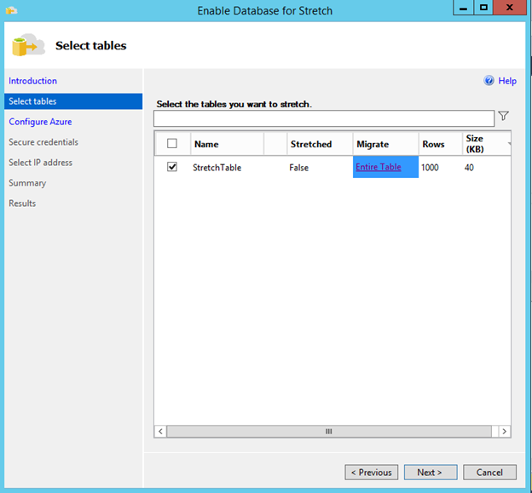Go to the Introduction step
Image resolution: width=532 pixels, height=493 pixels.
coord(33,81)
